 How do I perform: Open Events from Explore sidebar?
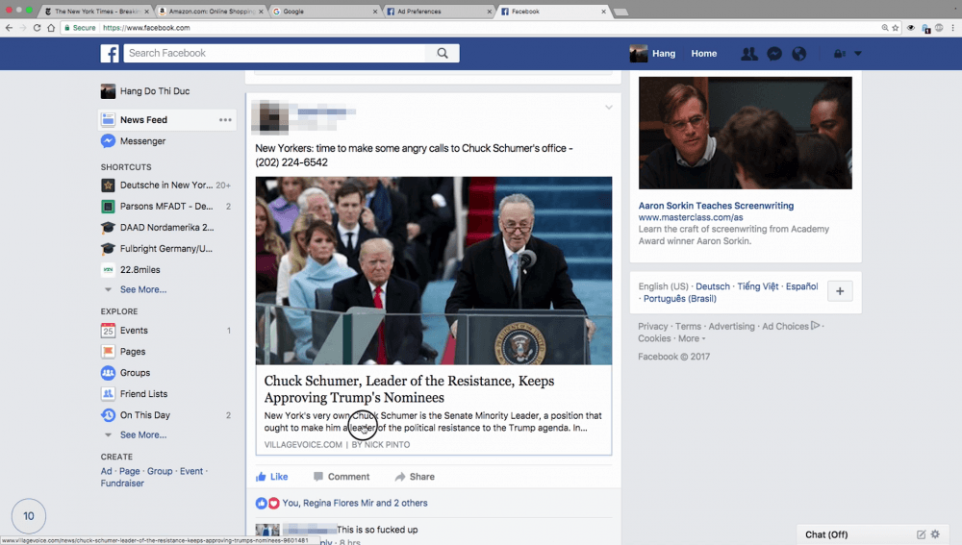[133, 331]
